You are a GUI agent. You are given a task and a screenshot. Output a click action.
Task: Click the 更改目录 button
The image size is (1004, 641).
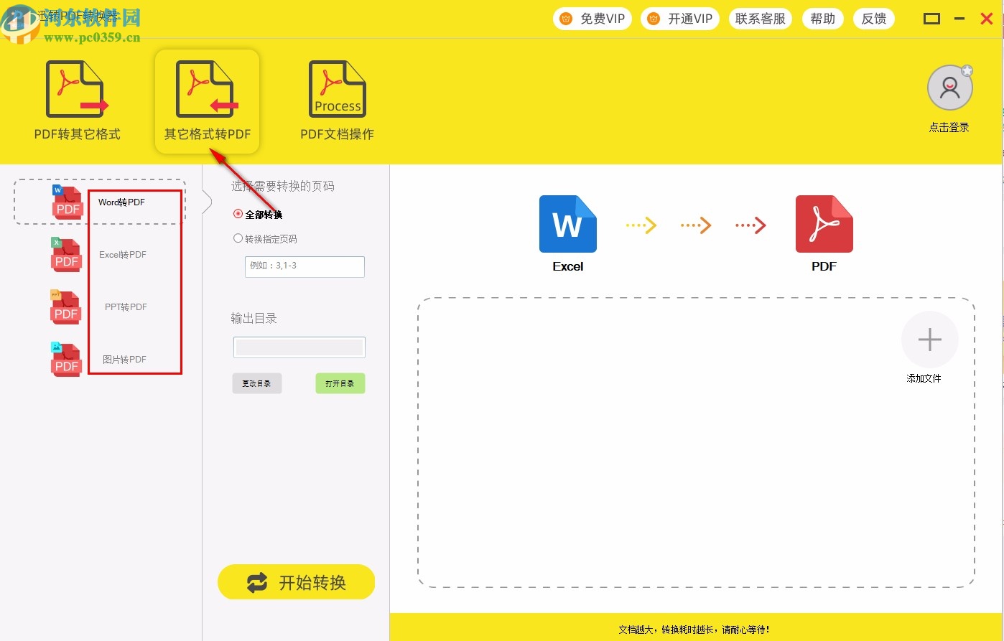pos(256,383)
